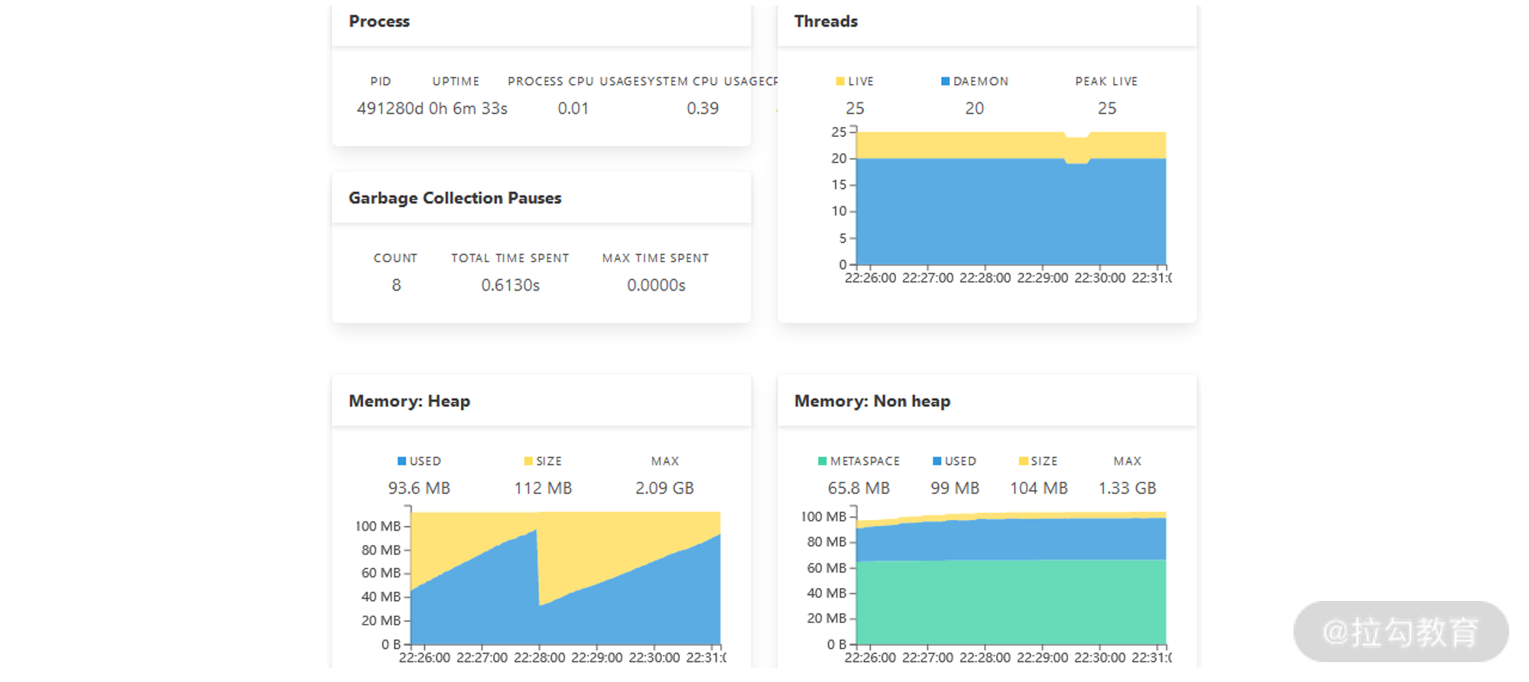Click the heap MAX value 2.09 GB
The image size is (1529, 682).
[664, 488]
